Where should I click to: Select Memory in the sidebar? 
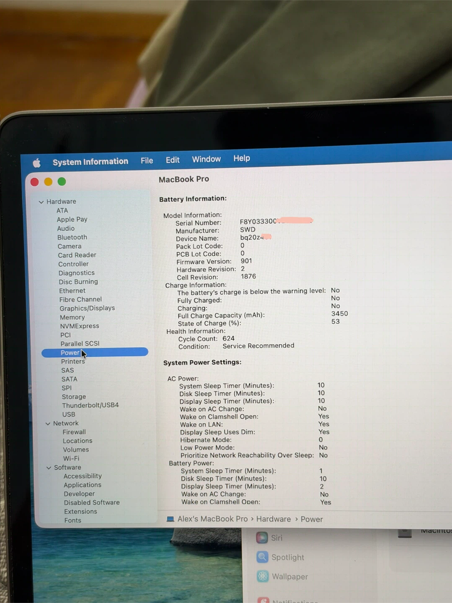(72, 317)
